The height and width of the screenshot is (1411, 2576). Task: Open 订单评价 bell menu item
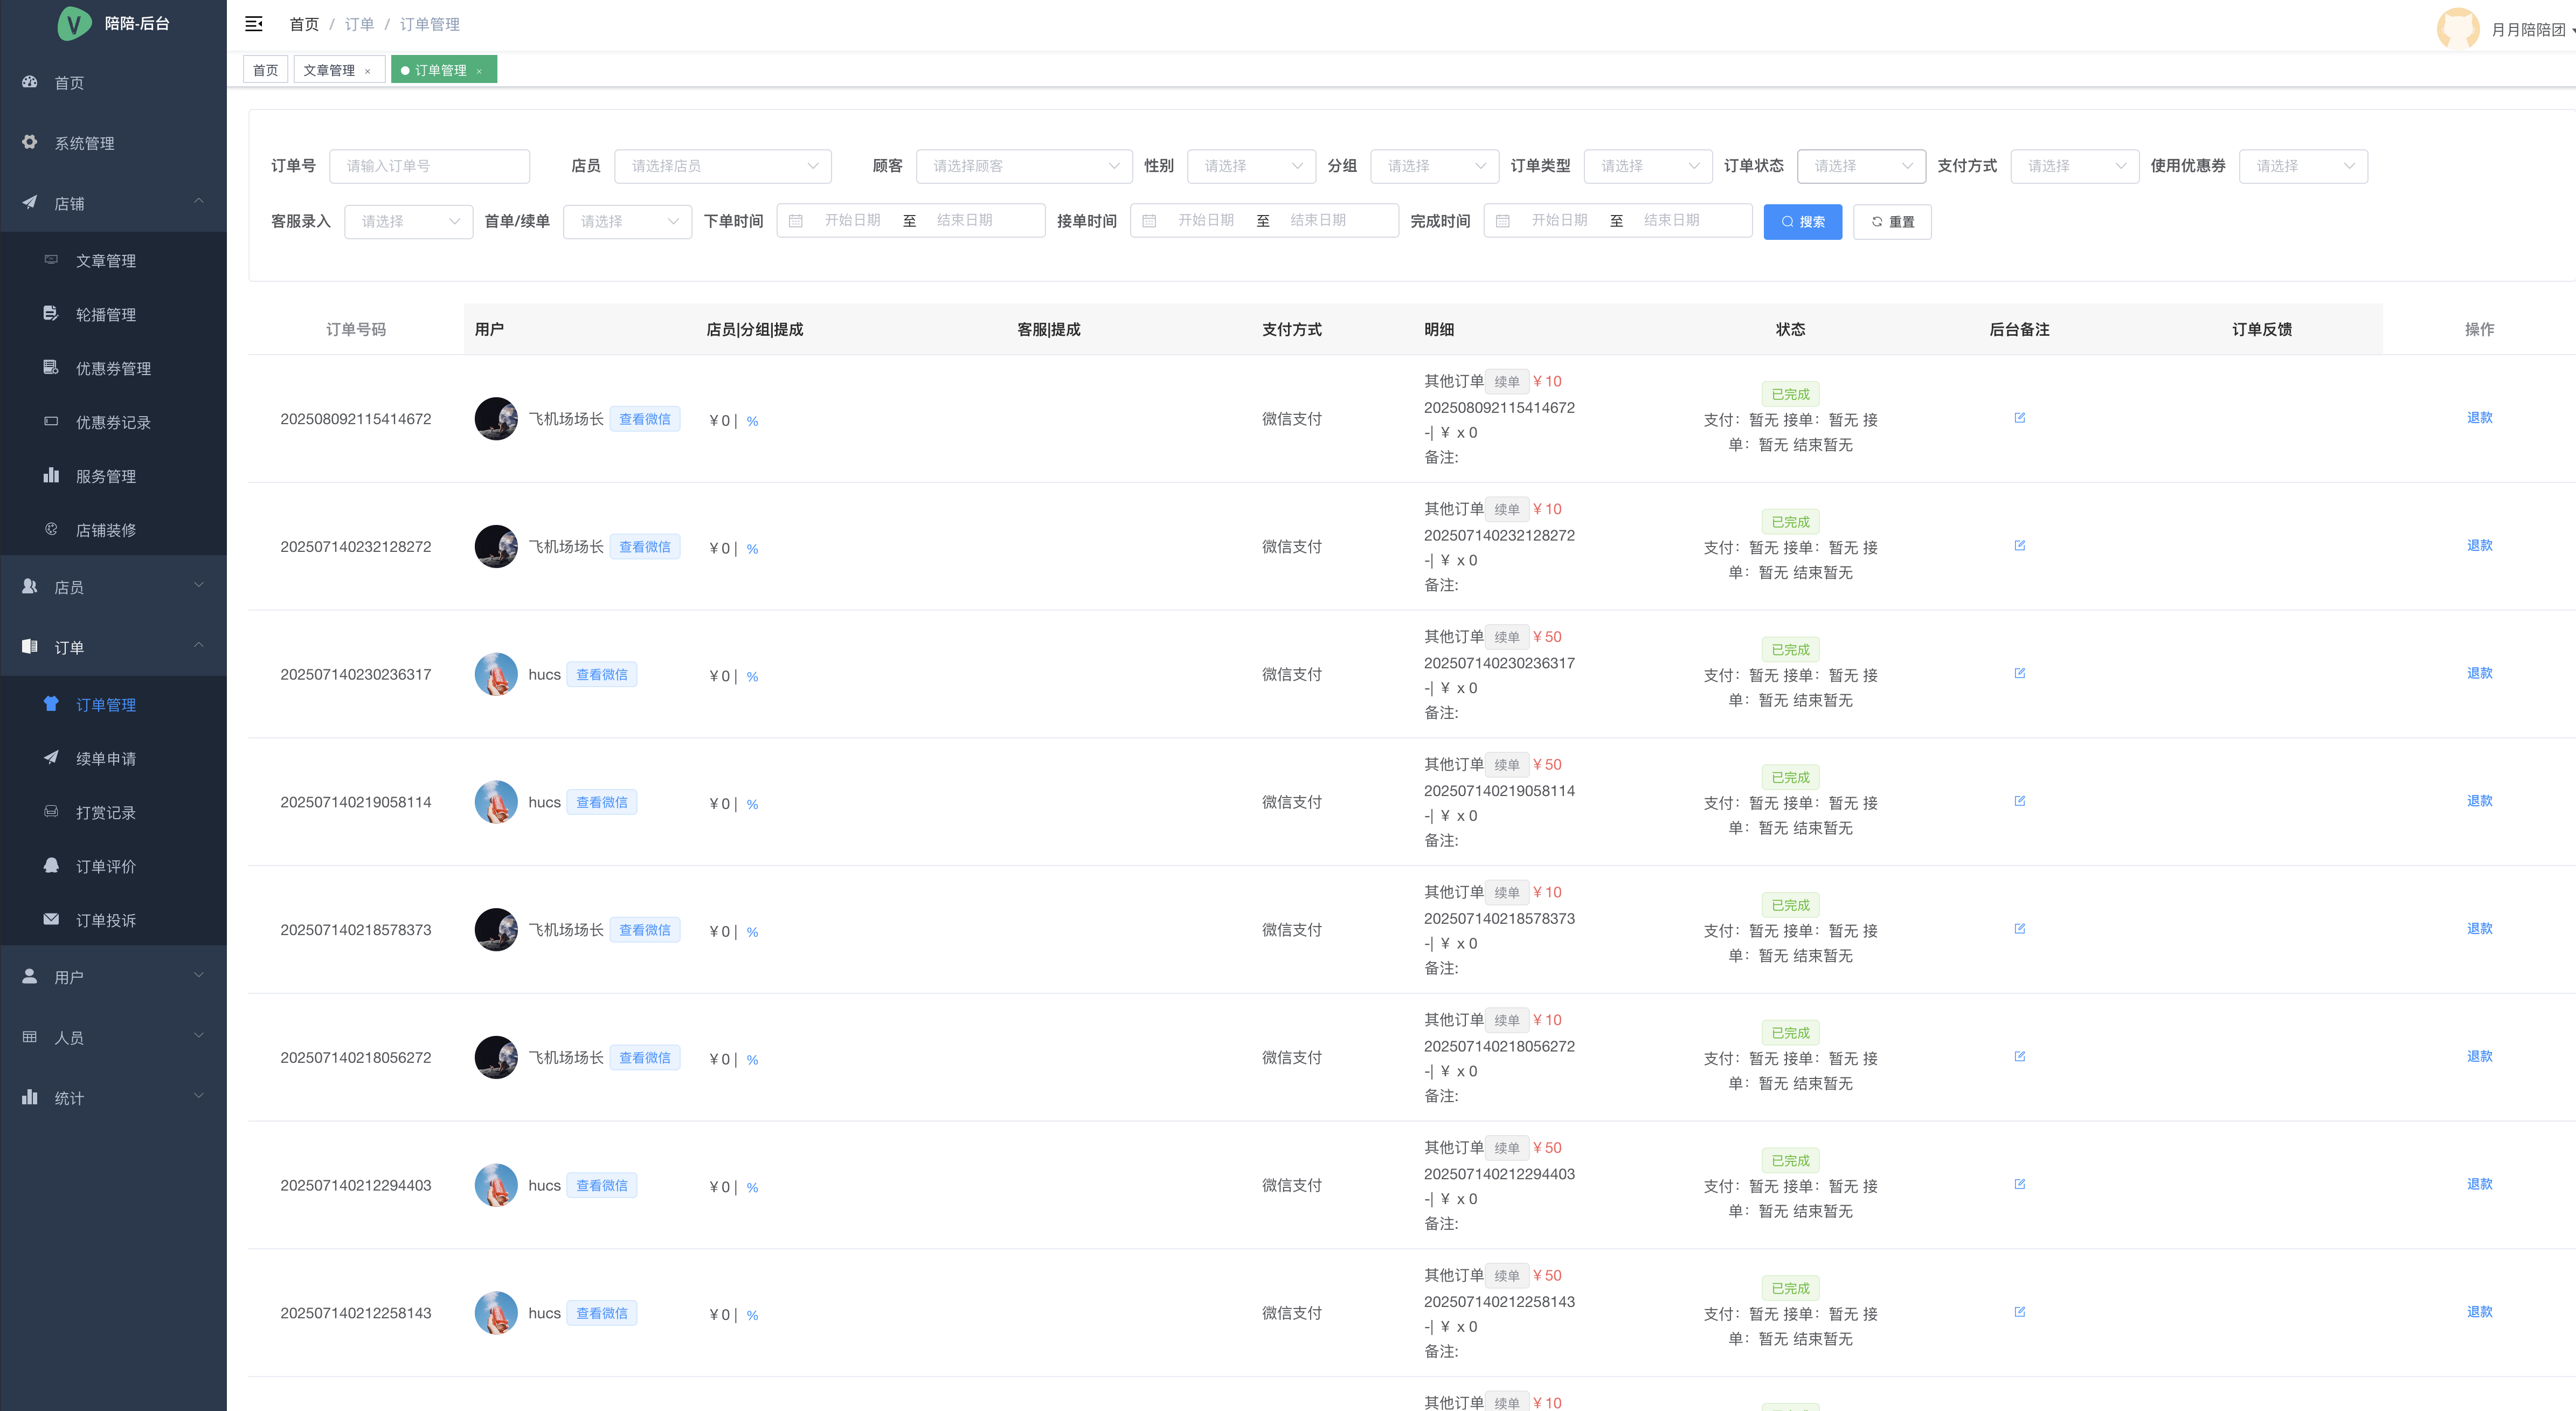click(x=106, y=866)
